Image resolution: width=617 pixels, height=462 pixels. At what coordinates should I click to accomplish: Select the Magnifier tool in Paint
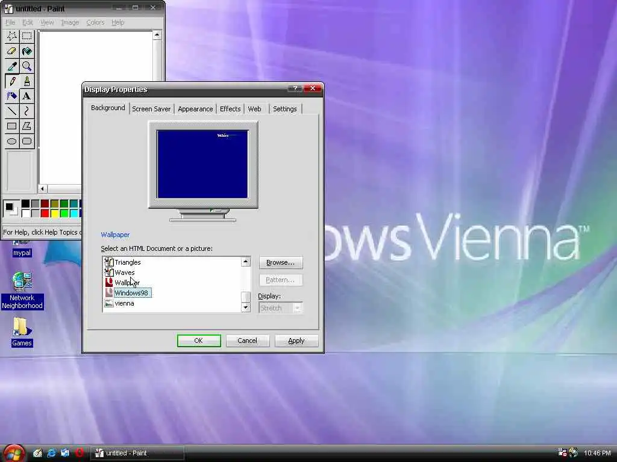click(x=27, y=66)
